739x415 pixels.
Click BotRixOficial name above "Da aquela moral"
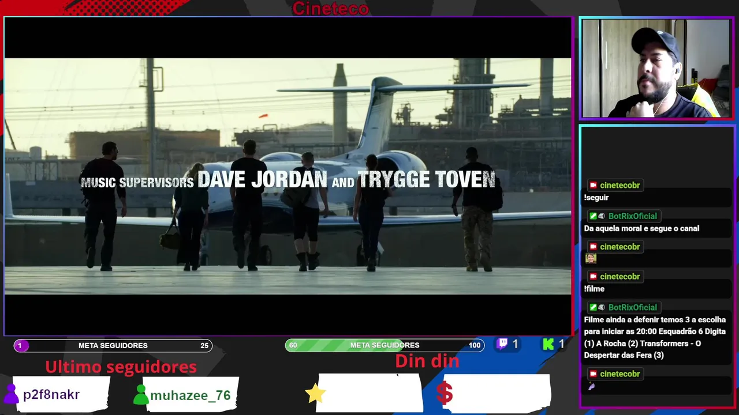(633, 216)
